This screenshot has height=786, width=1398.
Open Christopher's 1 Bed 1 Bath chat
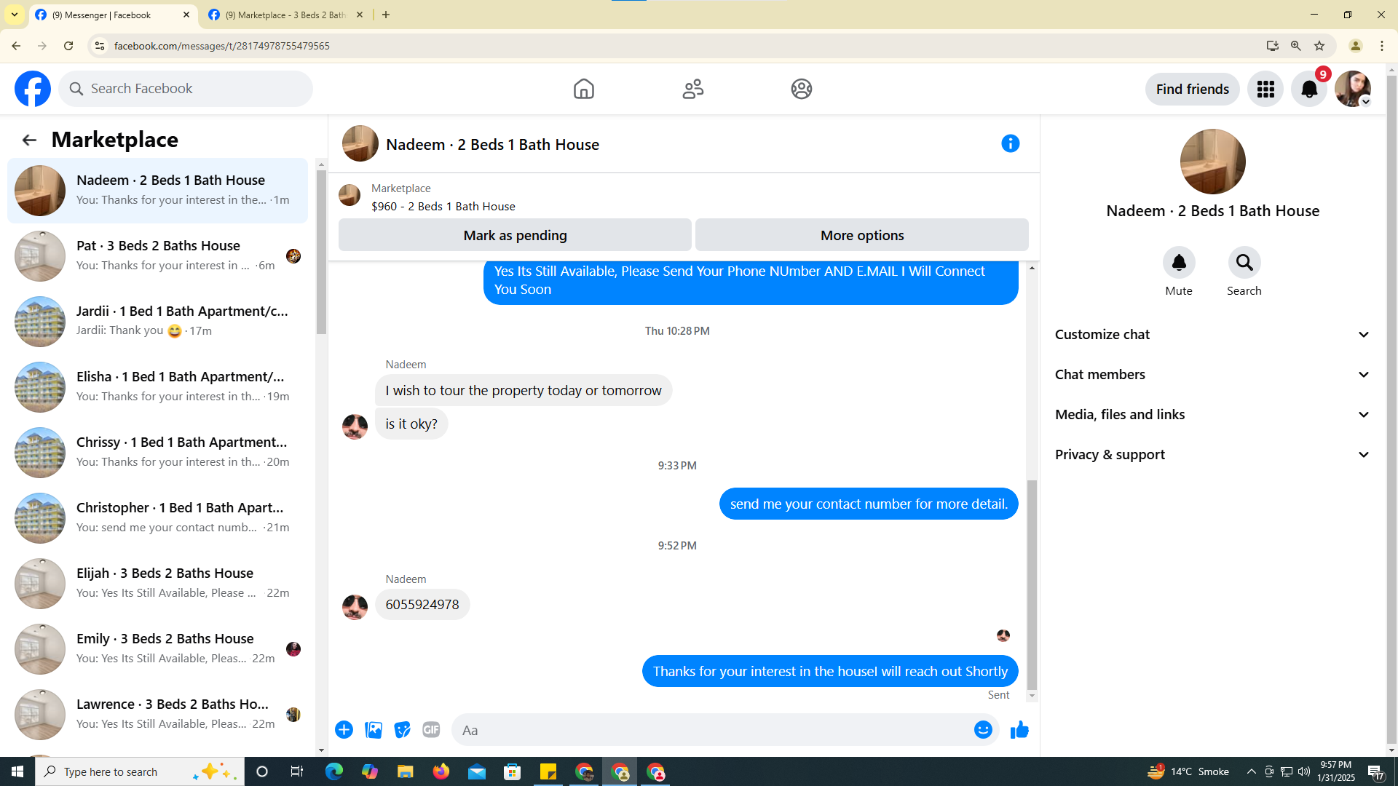157,518
